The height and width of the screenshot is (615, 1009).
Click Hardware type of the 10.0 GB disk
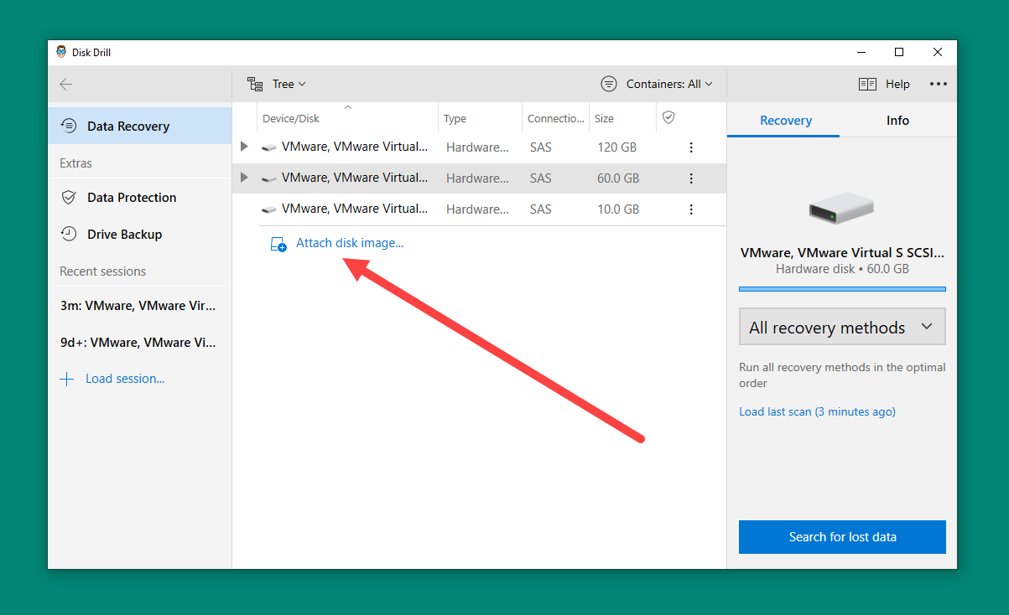477,209
